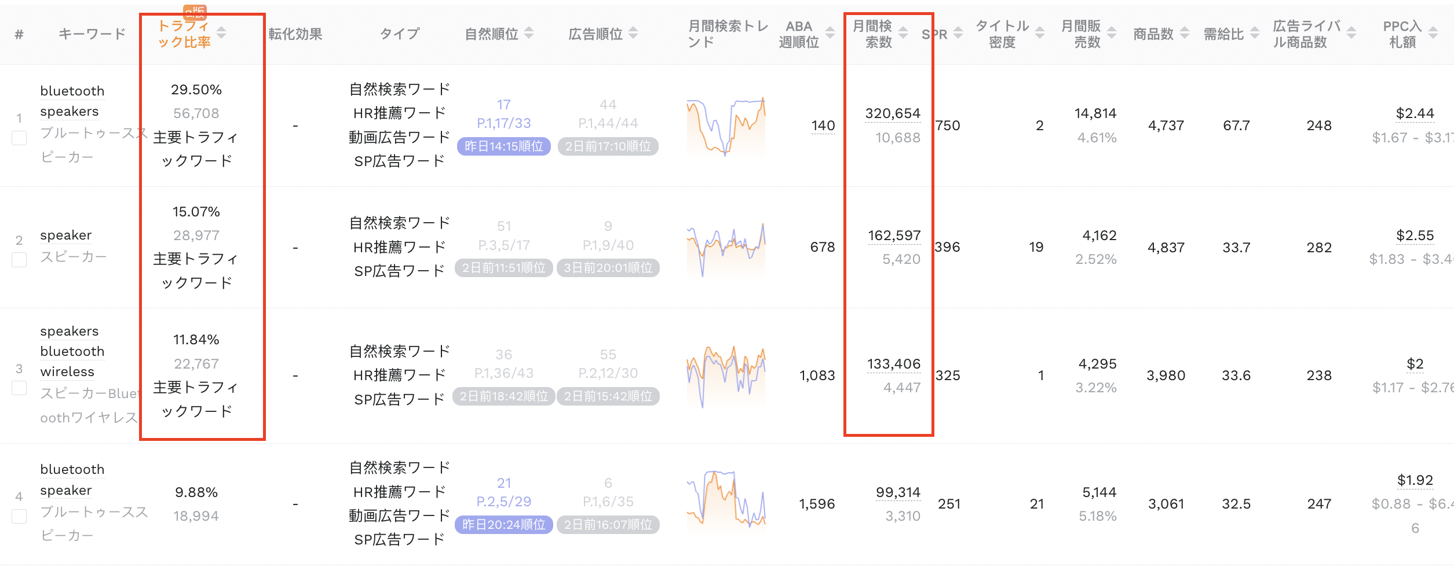Click the 月間検索トレンド column header
The width and height of the screenshot is (1454, 567).
pos(728,34)
